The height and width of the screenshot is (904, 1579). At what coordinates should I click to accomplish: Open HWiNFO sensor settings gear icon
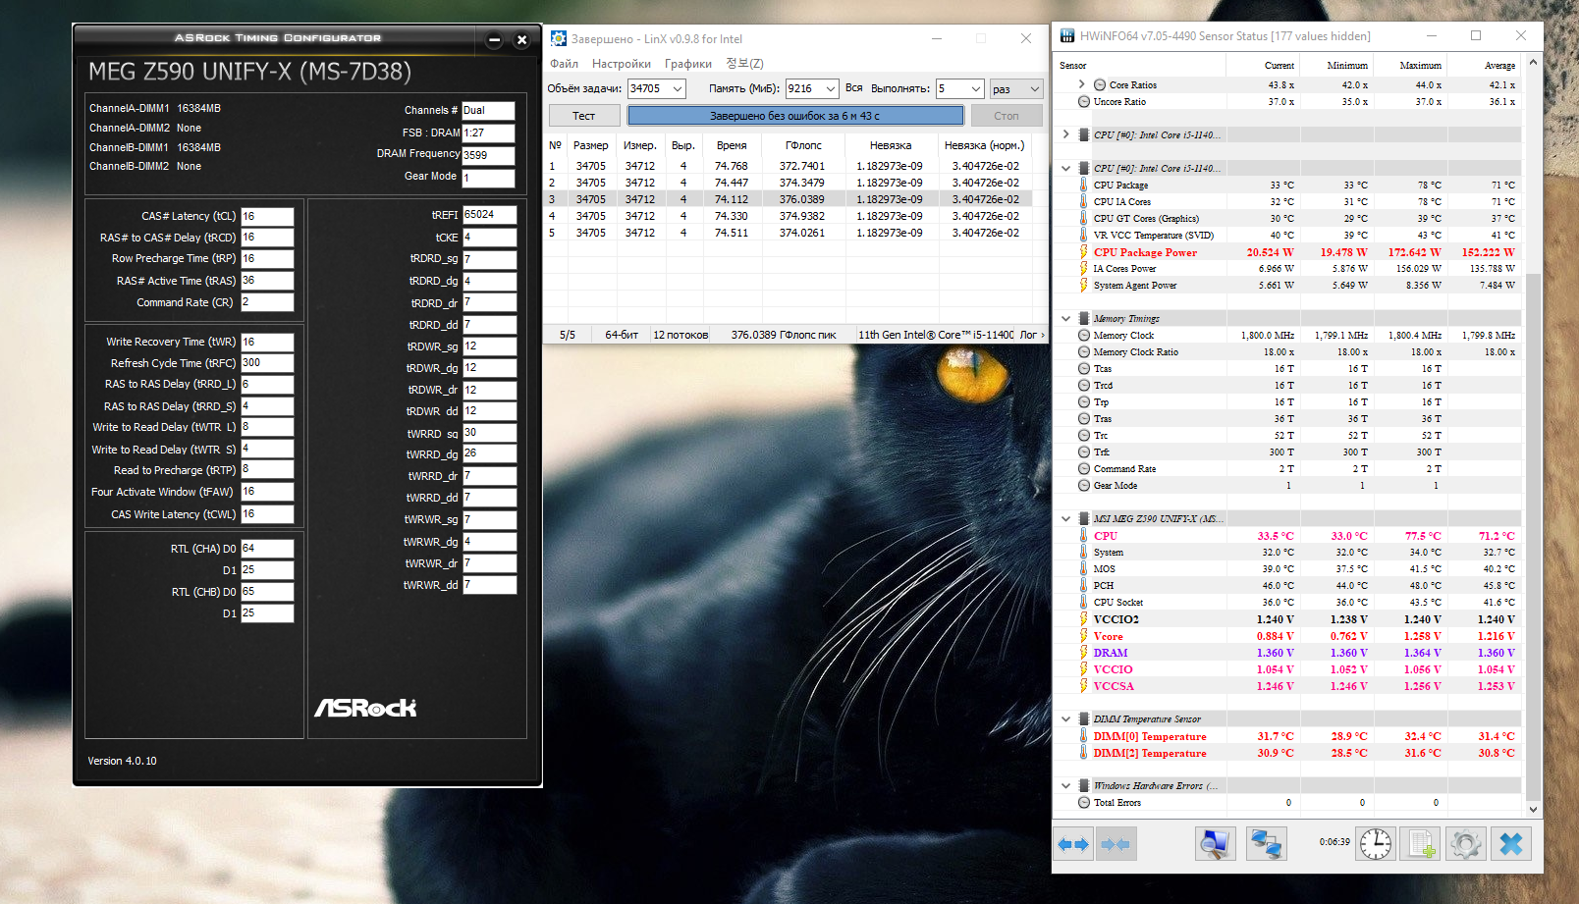click(1465, 844)
